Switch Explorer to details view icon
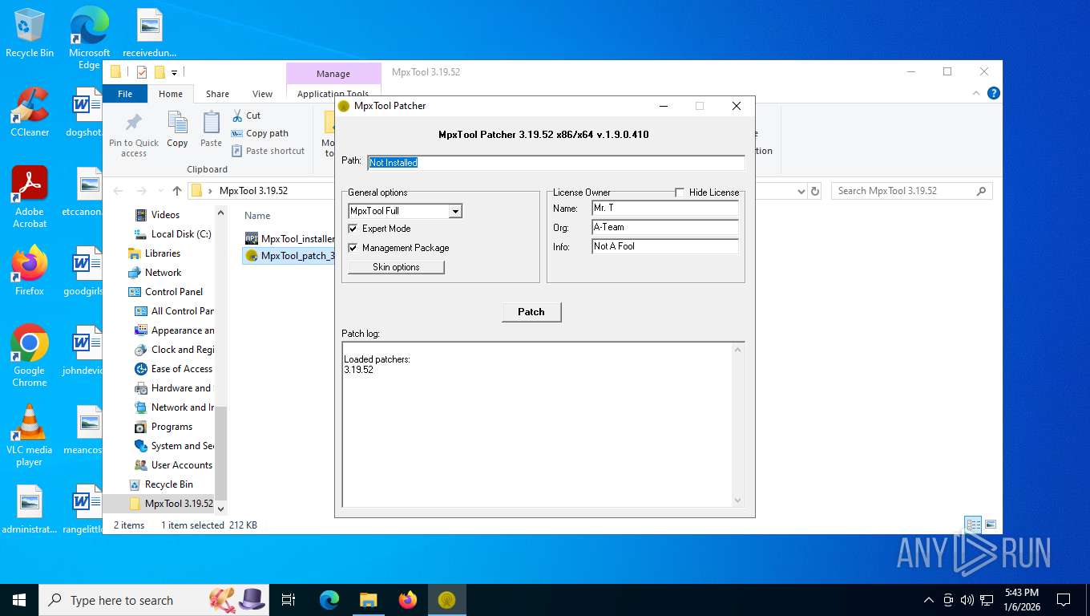This screenshot has width=1090, height=616. click(x=973, y=525)
